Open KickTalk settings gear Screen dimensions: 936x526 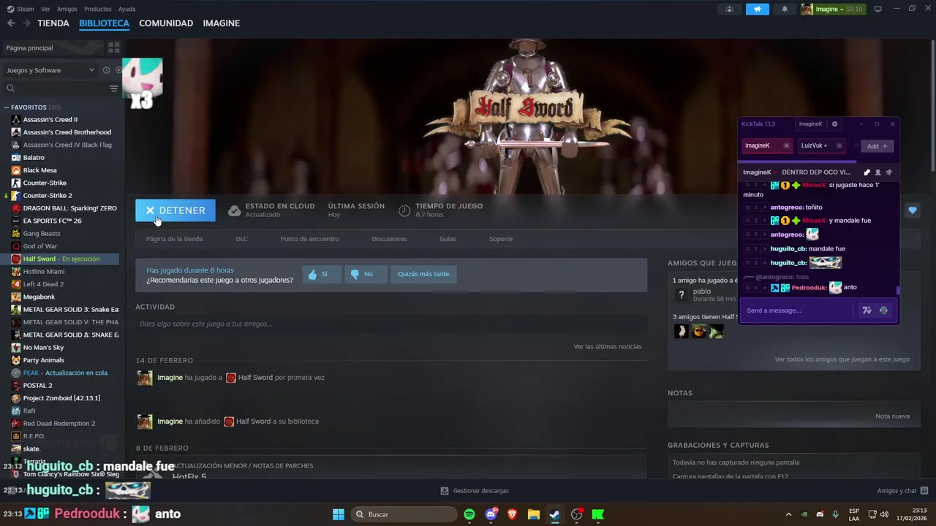click(x=834, y=124)
